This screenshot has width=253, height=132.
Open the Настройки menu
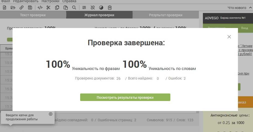pos(50,1)
